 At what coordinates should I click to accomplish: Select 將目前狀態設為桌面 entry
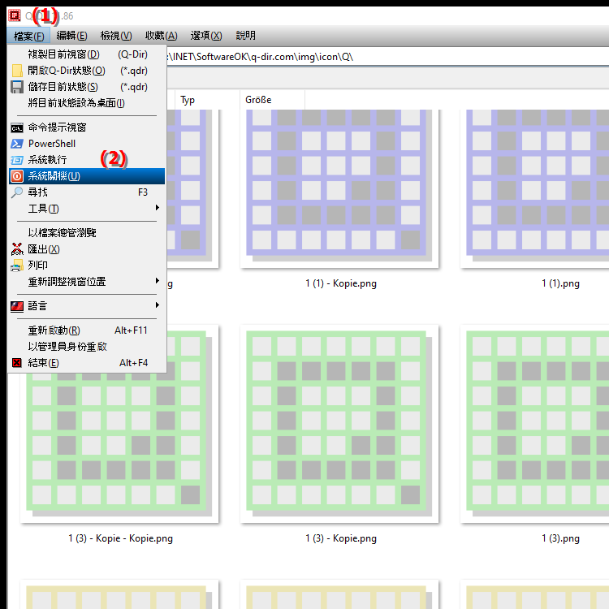point(87,103)
